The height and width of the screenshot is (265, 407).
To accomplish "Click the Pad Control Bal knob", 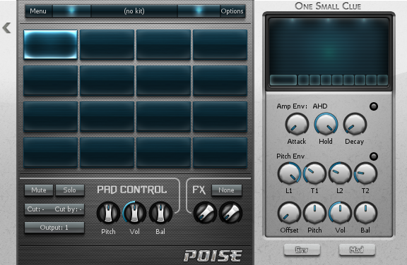I will 160,213.
